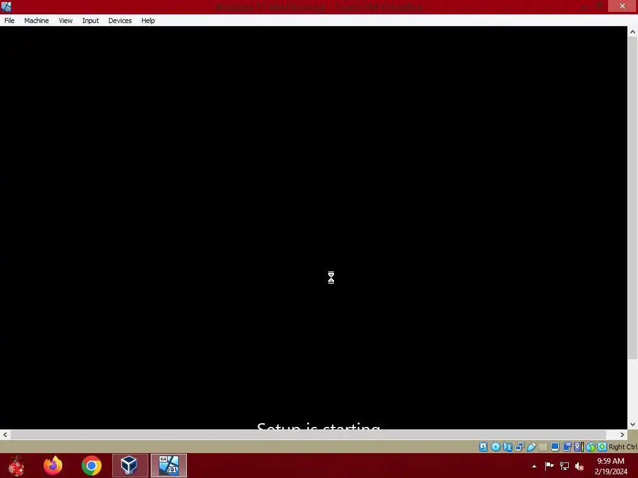Open the taskbar clock showing 9:59 AM
Screen dimensions: 638x478
pos(611,466)
